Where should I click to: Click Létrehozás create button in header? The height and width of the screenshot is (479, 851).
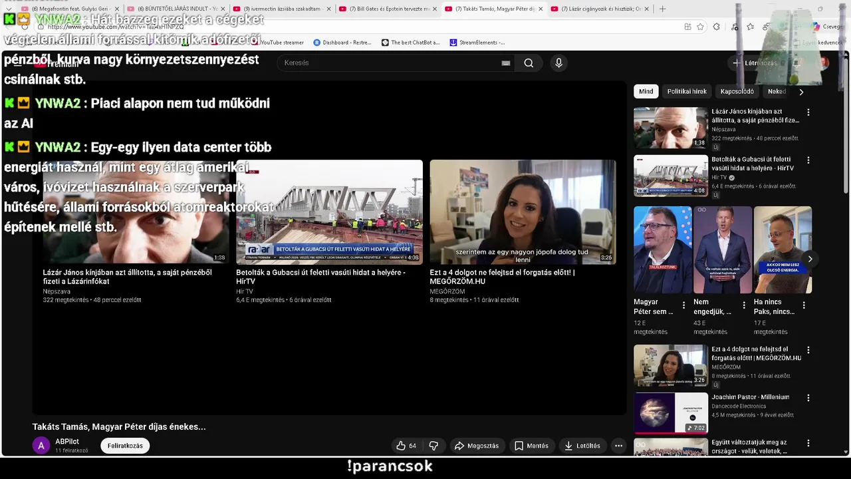pos(755,63)
